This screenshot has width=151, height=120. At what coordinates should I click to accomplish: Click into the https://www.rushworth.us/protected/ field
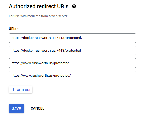tap(72, 76)
